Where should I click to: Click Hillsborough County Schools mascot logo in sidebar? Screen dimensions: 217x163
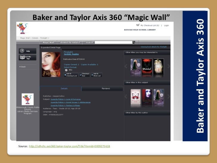click(x=27, y=99)
